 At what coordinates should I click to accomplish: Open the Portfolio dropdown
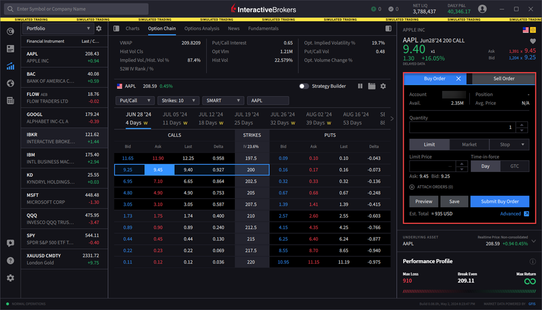(x=58, y=28)
